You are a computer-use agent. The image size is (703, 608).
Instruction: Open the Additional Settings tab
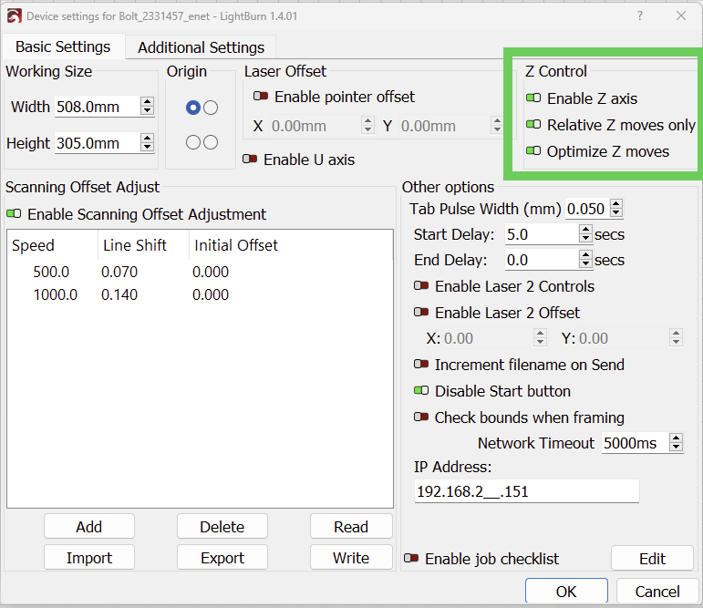pos(201,47)
